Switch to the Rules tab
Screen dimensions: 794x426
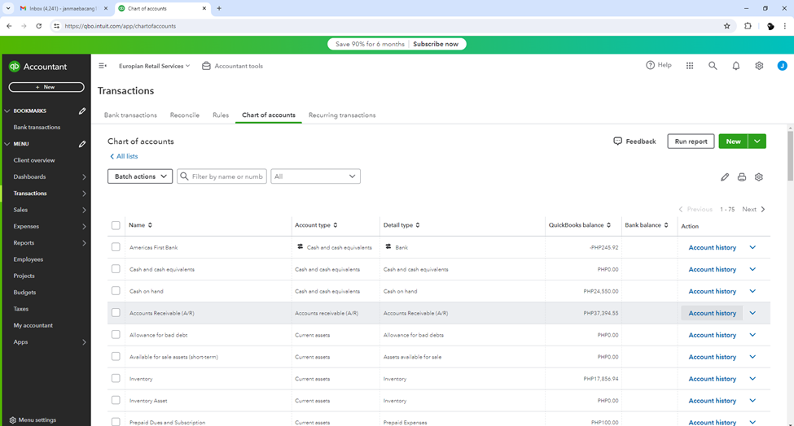tap(221, 115)
